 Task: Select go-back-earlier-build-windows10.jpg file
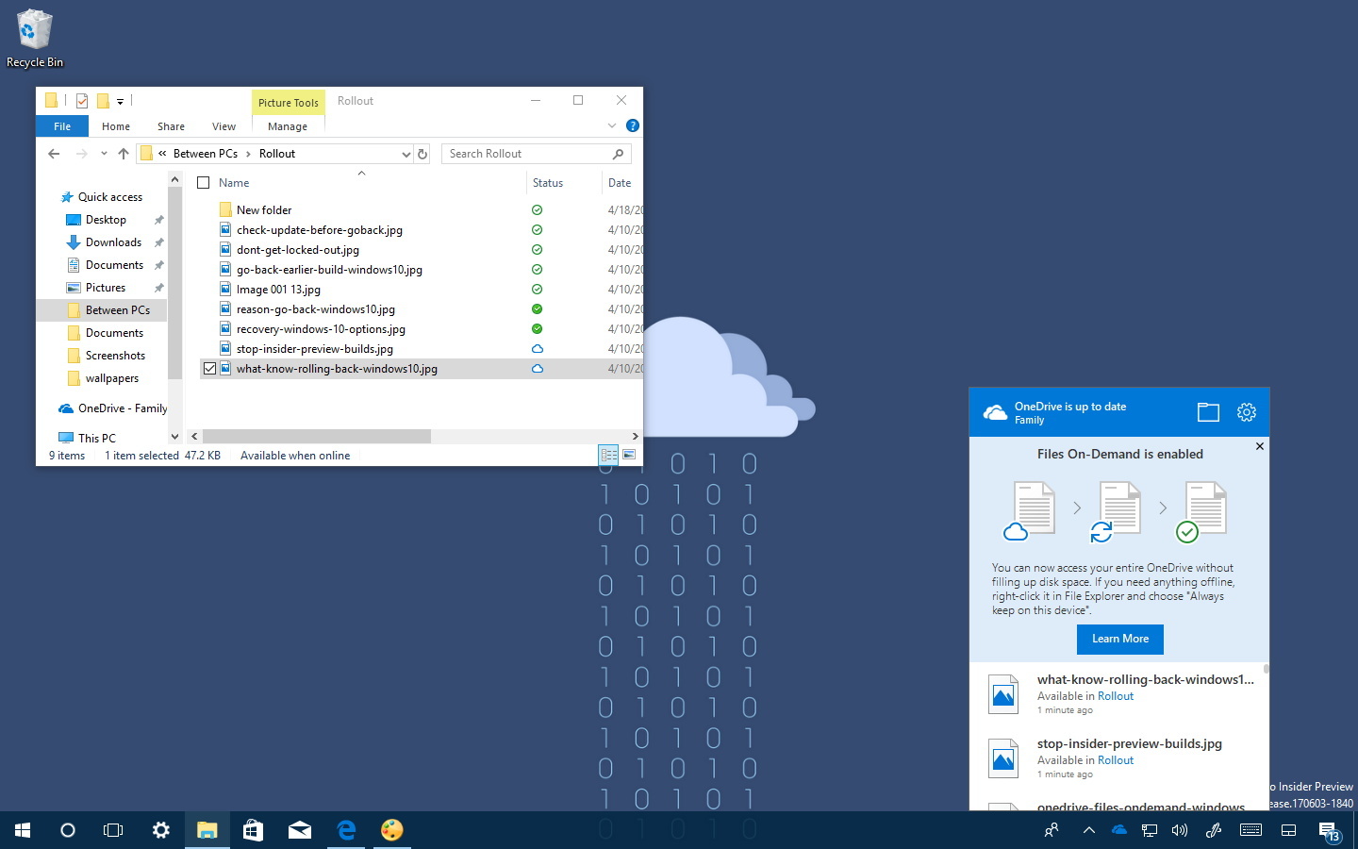(x=329, y=270)
